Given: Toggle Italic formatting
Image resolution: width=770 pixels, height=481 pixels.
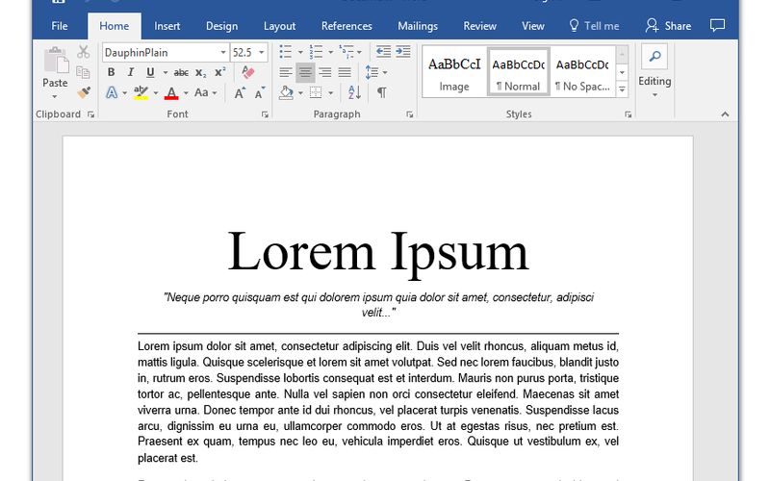Looking at the screenshot, I should [x=130, y=72].
